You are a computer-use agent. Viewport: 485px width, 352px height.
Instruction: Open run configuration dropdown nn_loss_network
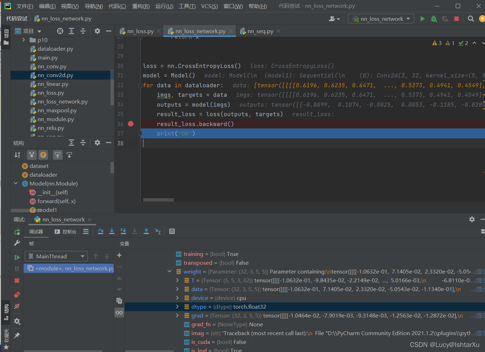[381, 19]
